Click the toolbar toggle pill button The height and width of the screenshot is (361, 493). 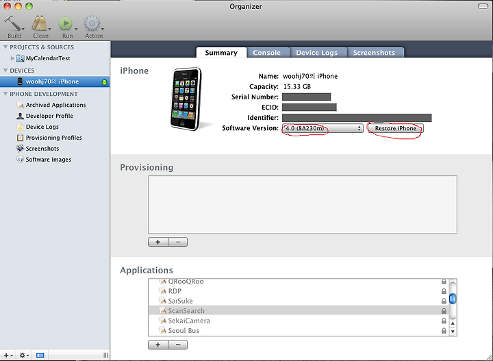(483, 6)
